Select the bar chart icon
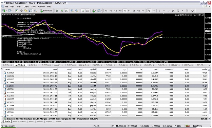Viewport: 212px width, 128px height. [x=57, y=11]
